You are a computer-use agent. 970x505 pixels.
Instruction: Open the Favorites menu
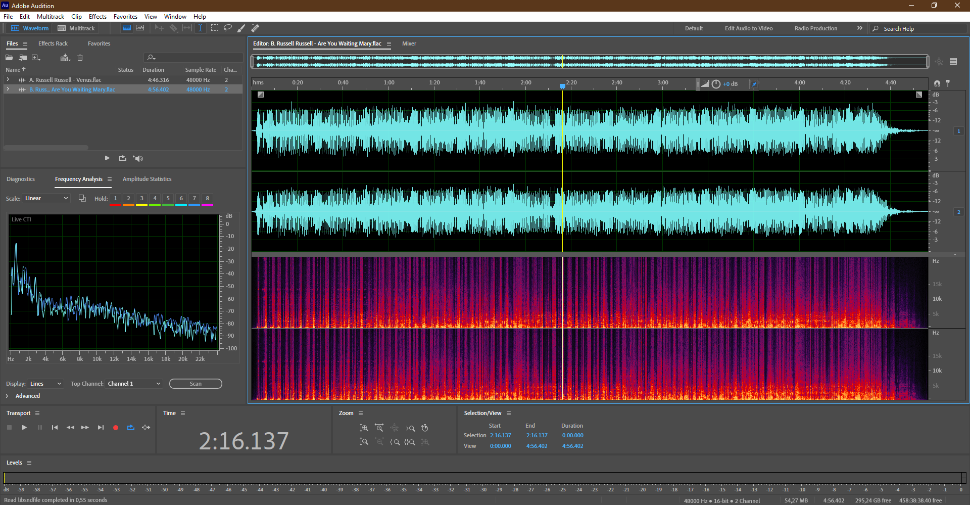tap(125, 17)
